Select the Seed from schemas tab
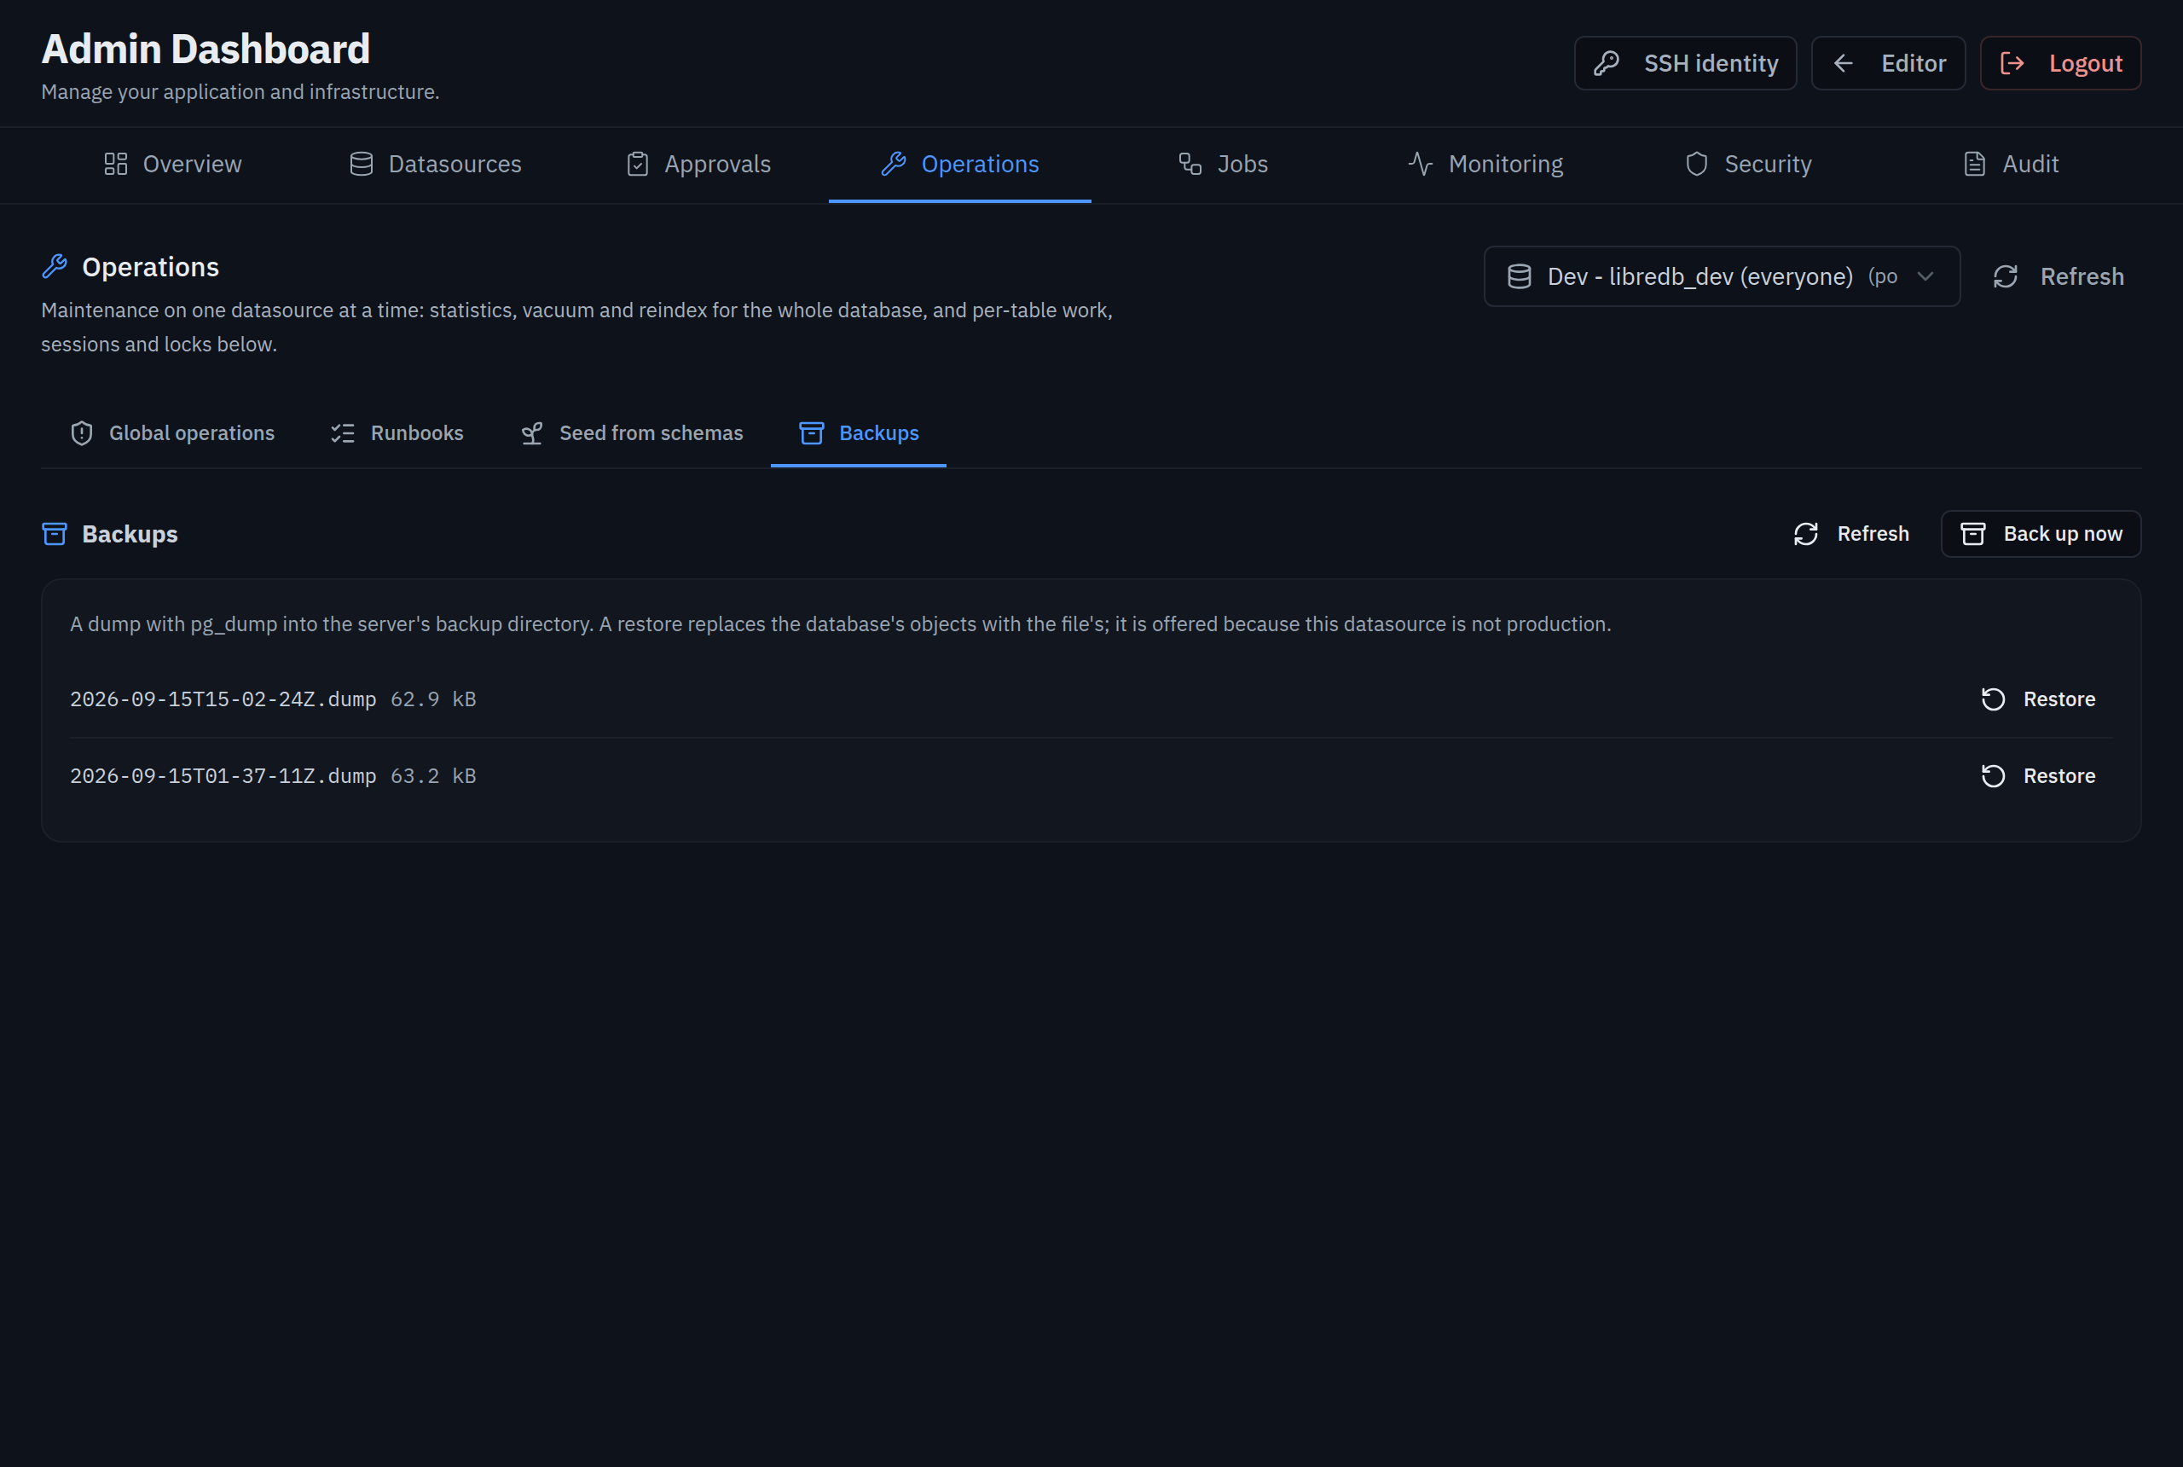Viewport: 2183px width, 1467px height. (631, 433)
